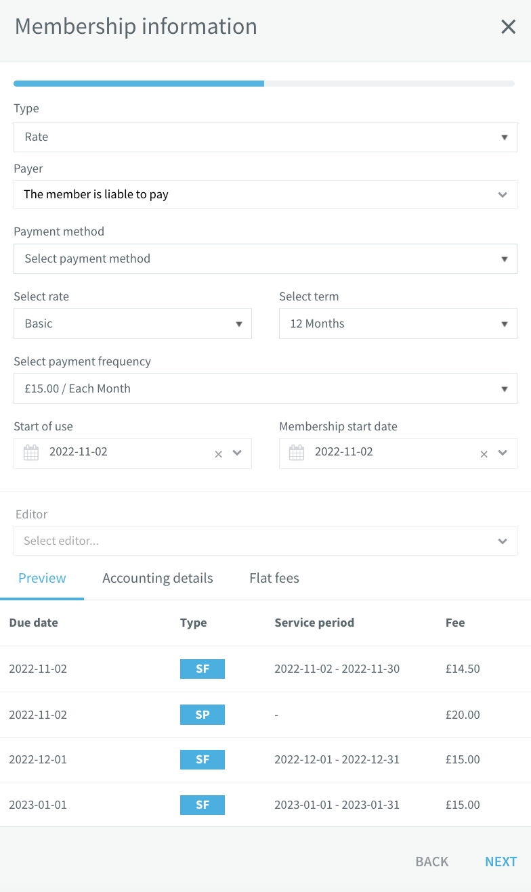
Task: Clear the Membership start date value
Action: 484,454
